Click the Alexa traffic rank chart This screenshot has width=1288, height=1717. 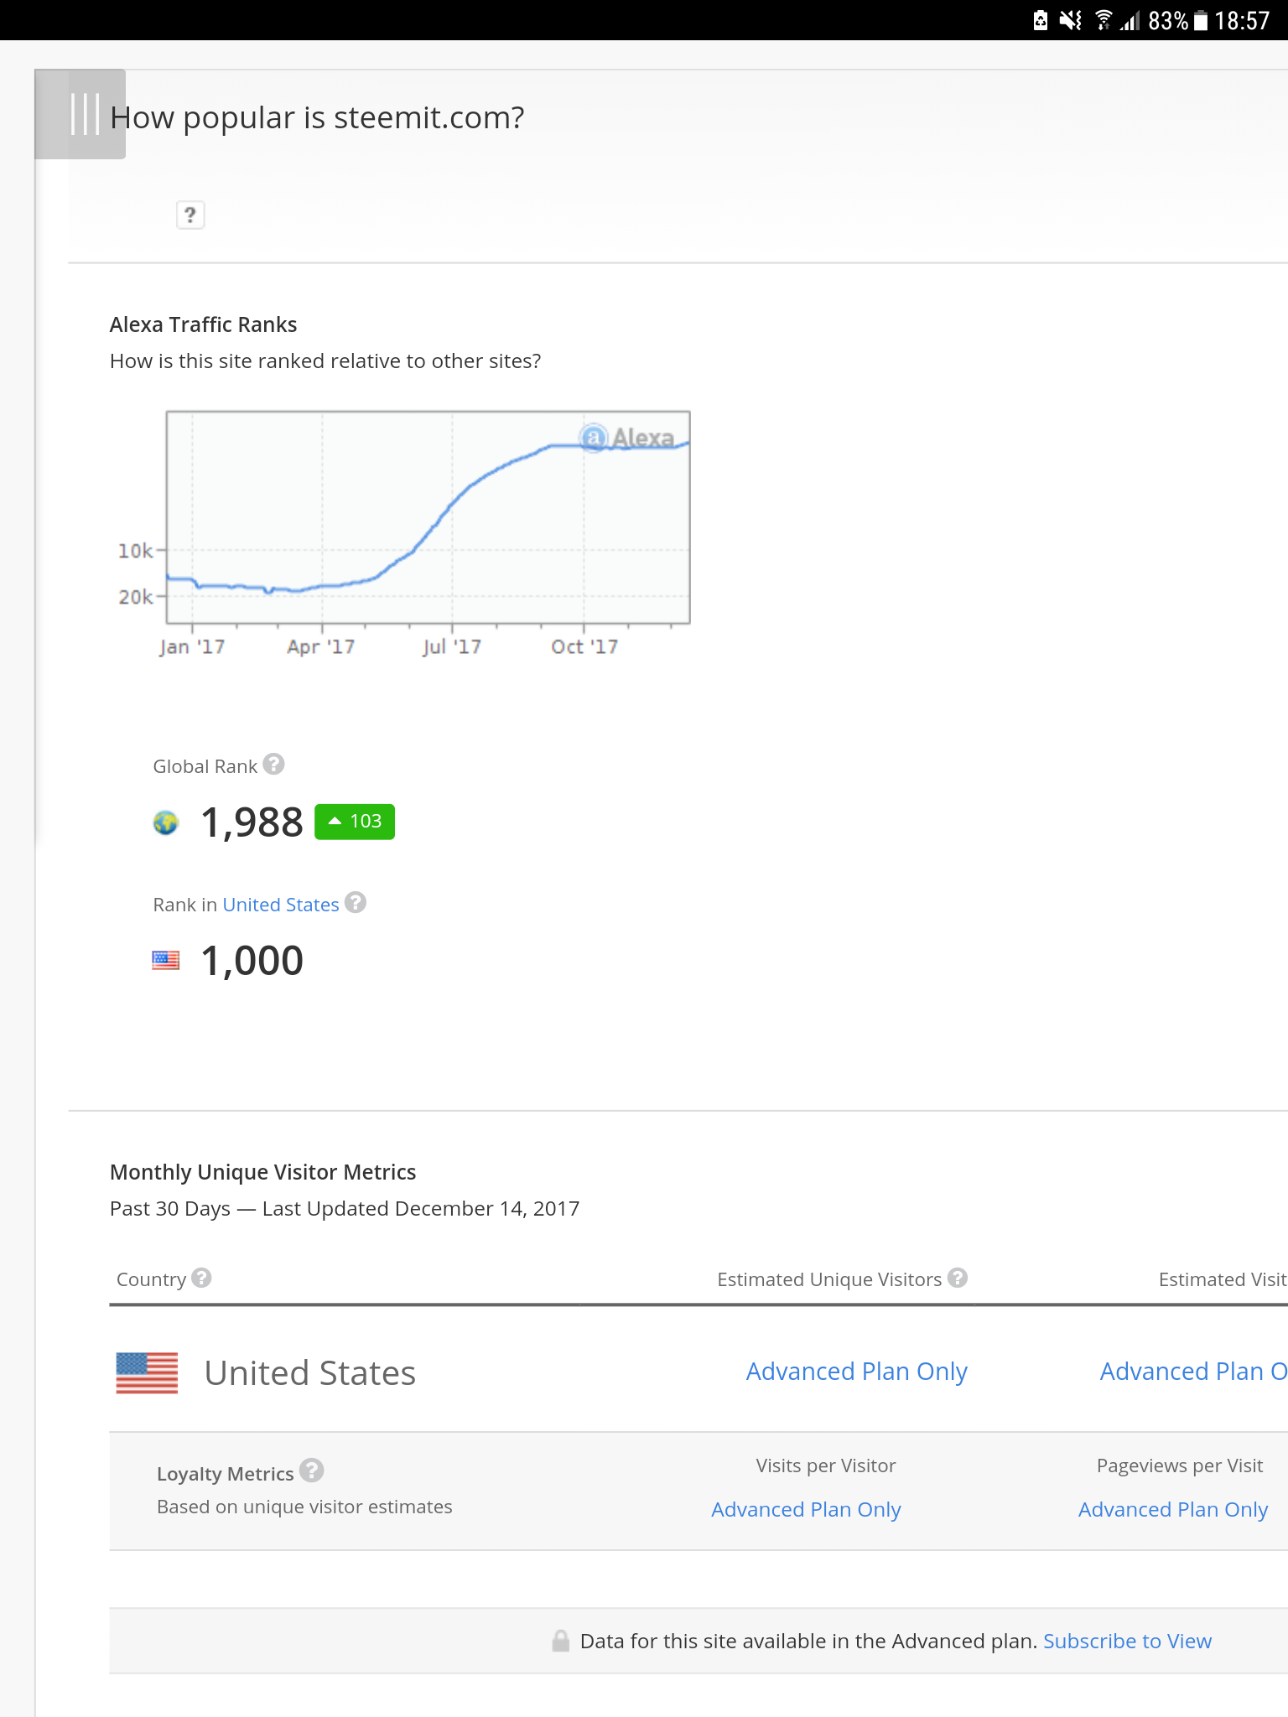[428, 517]
